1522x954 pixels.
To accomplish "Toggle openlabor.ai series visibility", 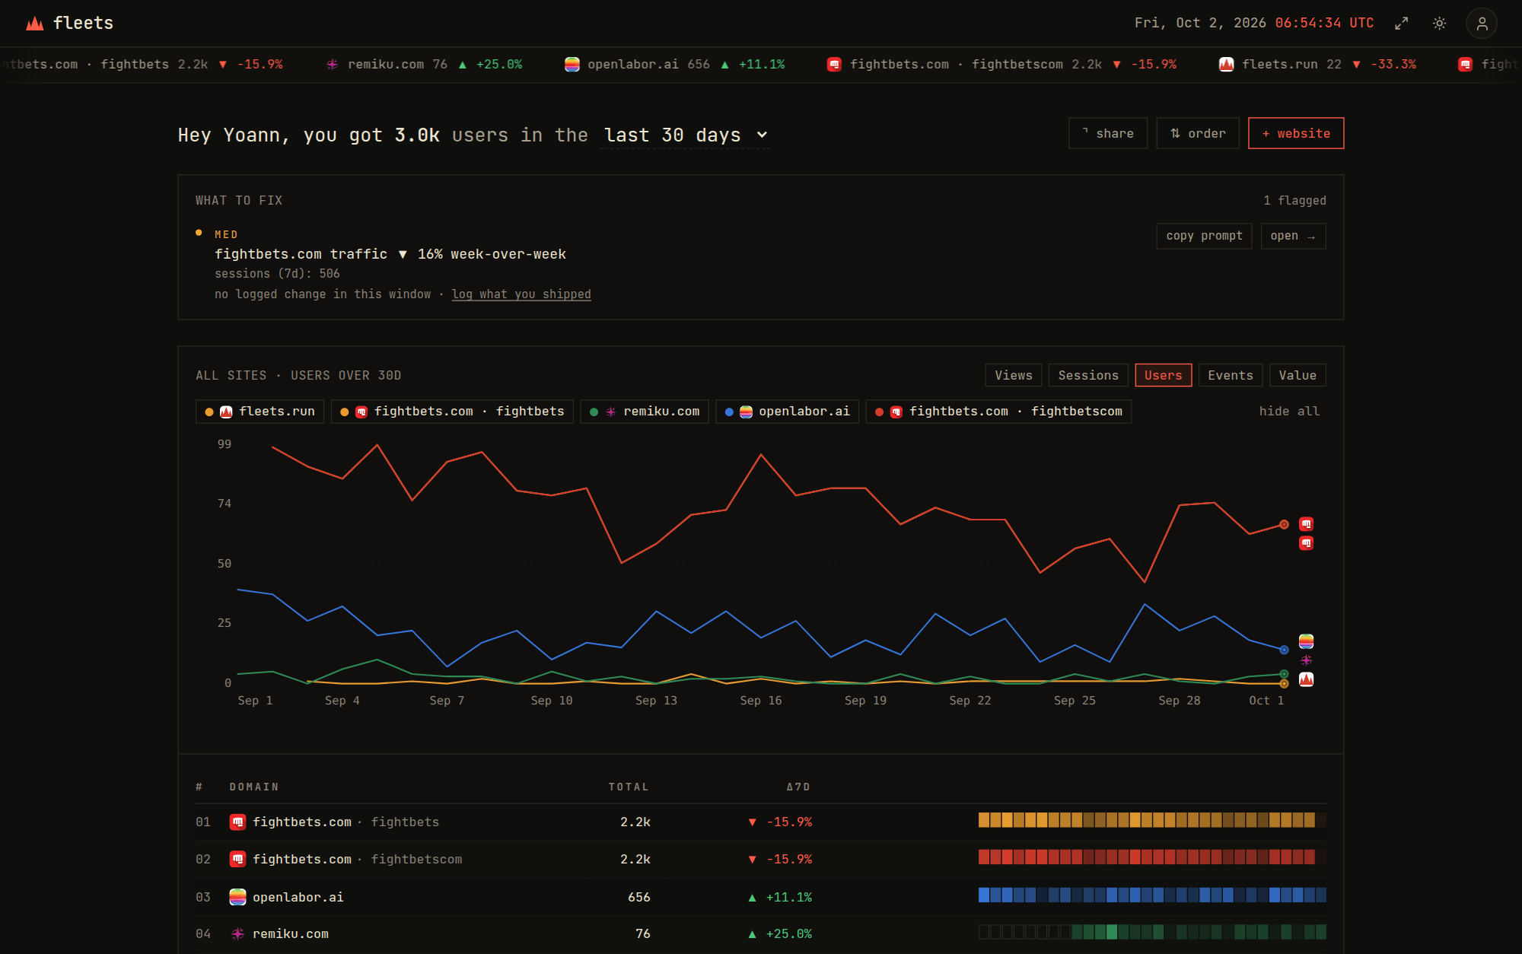I will click(x=787, y=412).
